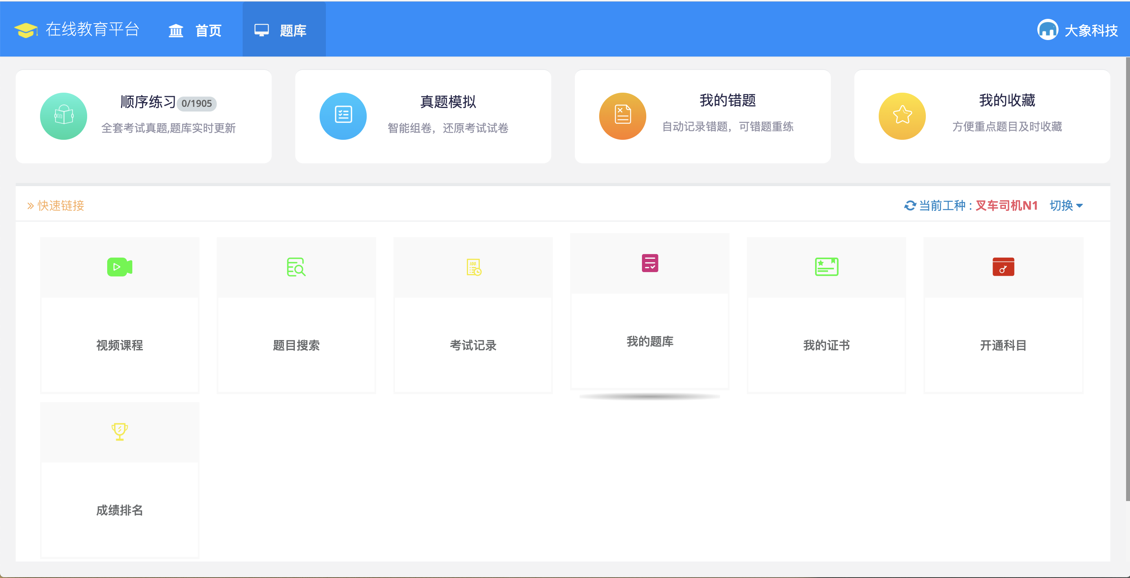This screenshot has height=578, width=1130.
Task: Click the yellow exam record icon
Action: [x=473, y=267]
